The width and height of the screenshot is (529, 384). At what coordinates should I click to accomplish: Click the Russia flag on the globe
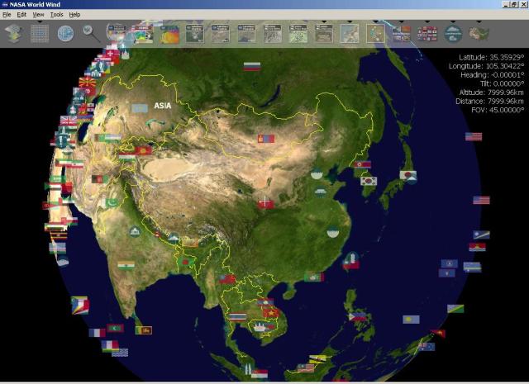(x=251, y=66)
